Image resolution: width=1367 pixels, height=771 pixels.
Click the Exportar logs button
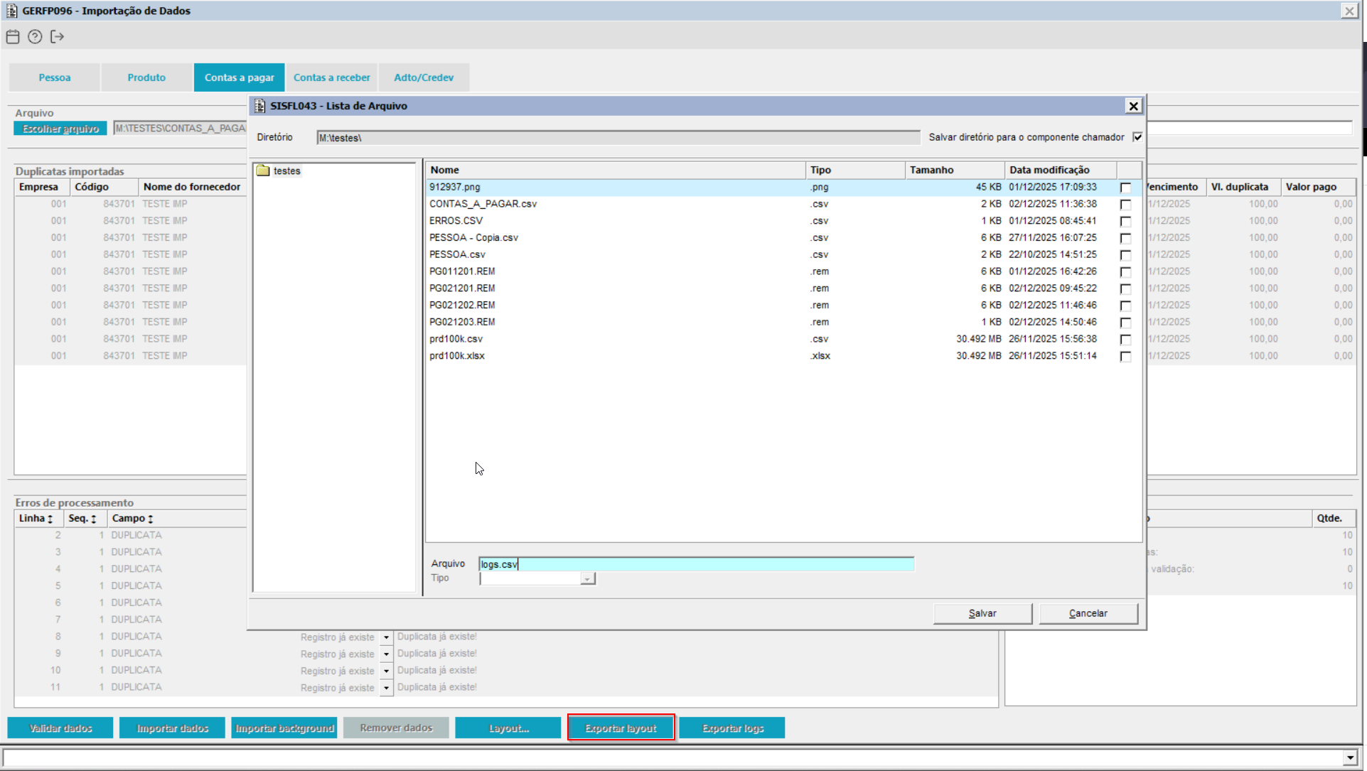coord(732,728)
